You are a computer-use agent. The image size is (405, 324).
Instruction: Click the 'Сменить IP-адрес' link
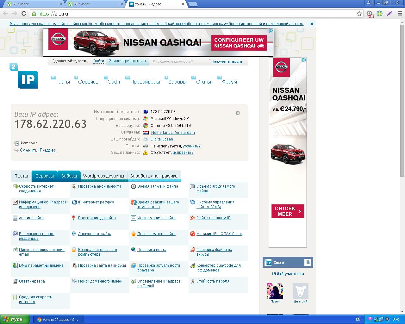[38, 150]
